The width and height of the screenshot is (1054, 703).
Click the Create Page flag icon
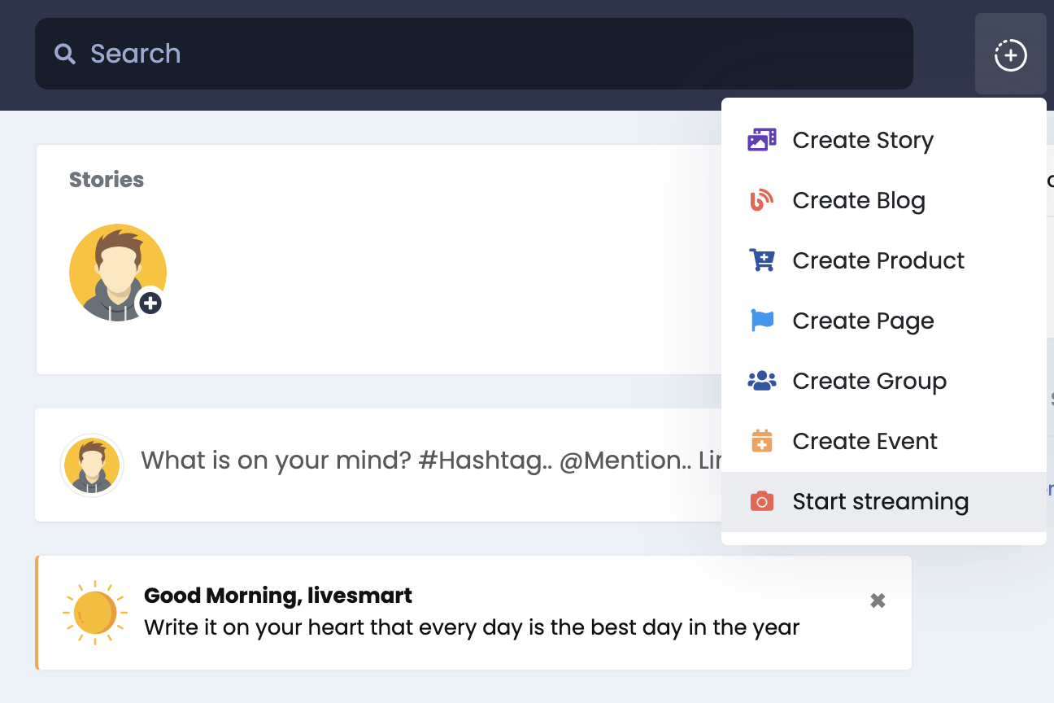[762, 321]
